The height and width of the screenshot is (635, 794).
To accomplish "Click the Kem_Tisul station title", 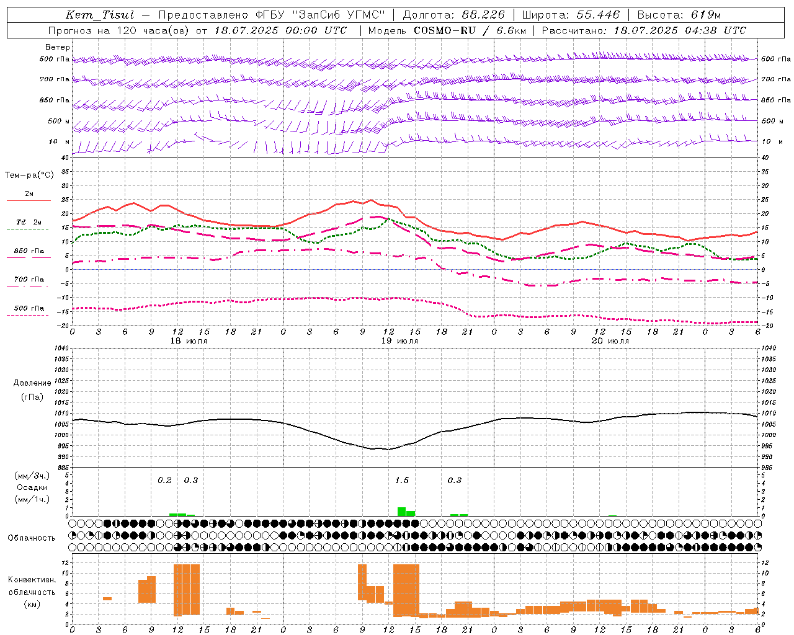I will [99, 15].
